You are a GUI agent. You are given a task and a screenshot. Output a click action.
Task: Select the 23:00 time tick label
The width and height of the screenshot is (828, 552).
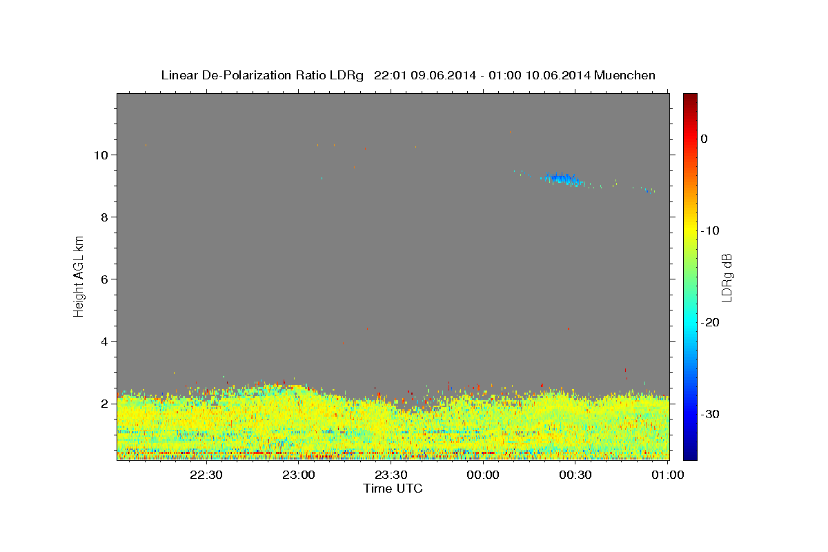298,475
